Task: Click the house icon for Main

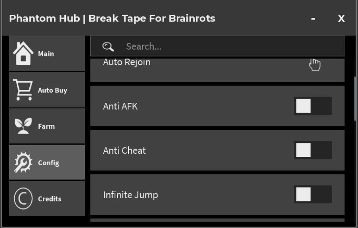Action: [23, 54]
